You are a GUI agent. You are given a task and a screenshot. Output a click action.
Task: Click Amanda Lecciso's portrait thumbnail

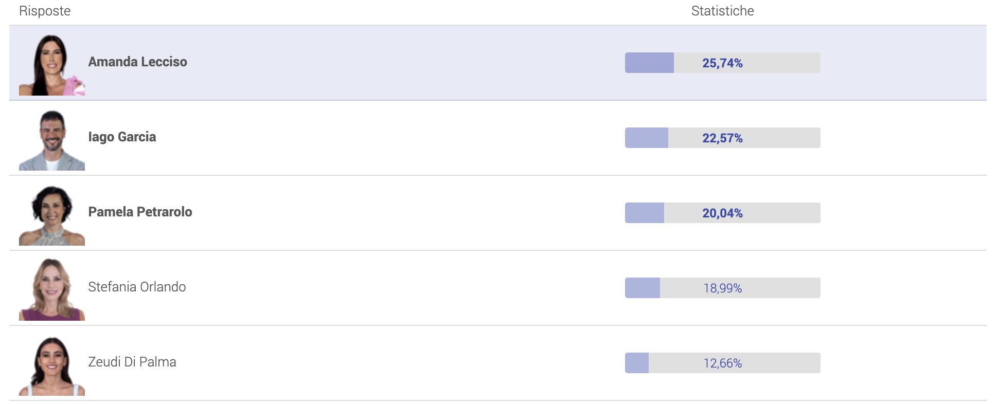tap(52, 64)
